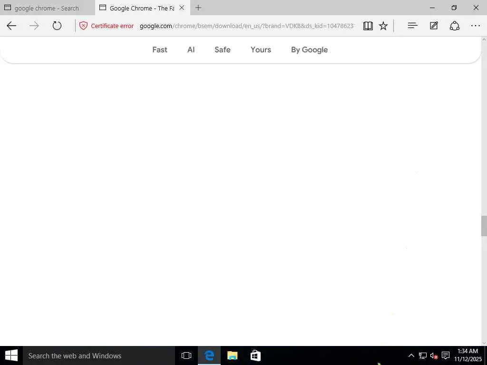Open the taskbar clock and date
Screen dimensions: 487x365
coord(468,355)
